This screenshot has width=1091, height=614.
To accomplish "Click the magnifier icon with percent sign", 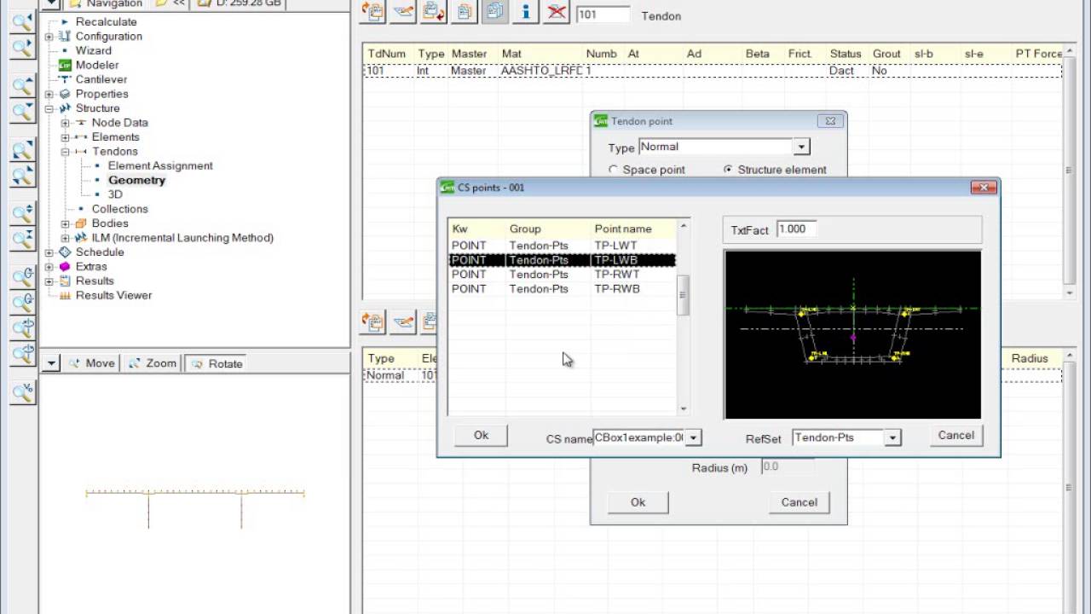I will point(22,391).
